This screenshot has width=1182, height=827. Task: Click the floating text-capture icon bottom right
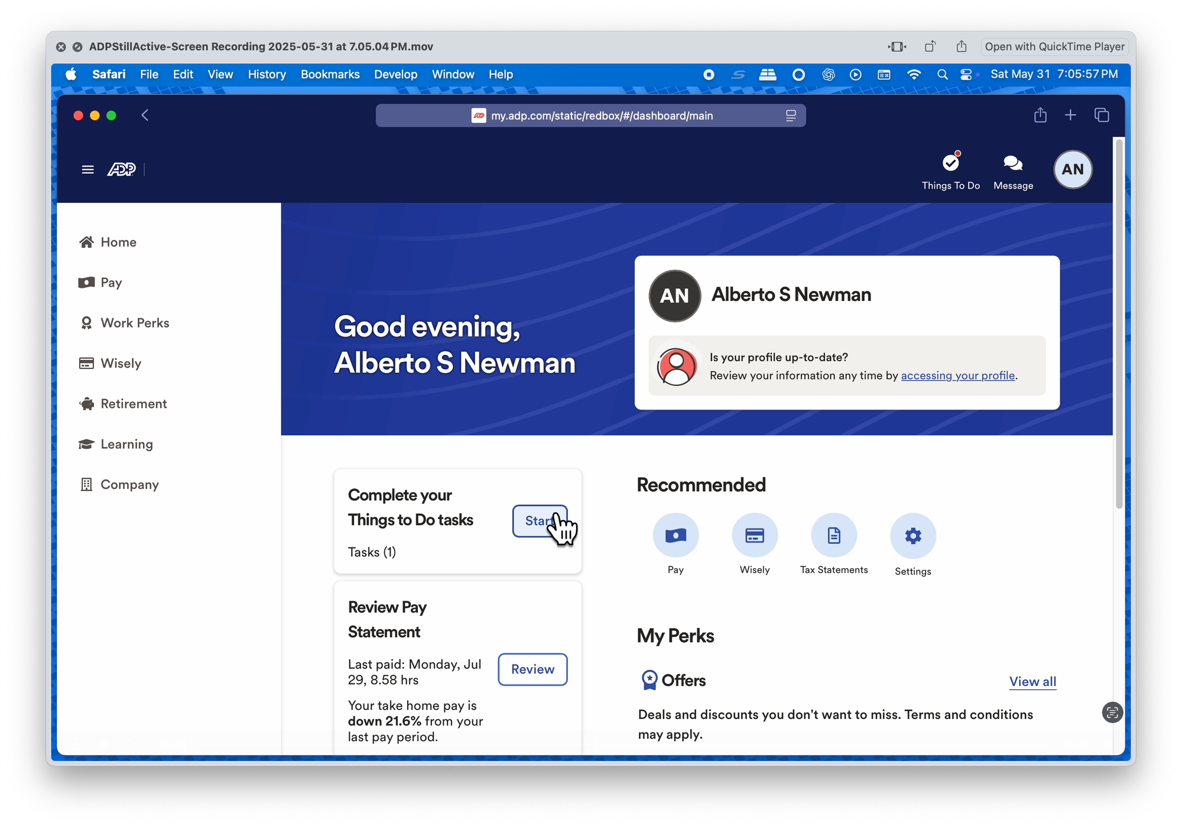[1112, 712]
